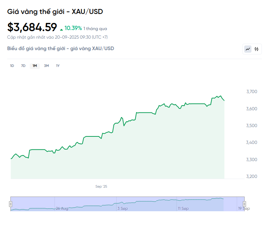
Task: Click the 26 Aug marker in navigator
Action: click(62, 208)
